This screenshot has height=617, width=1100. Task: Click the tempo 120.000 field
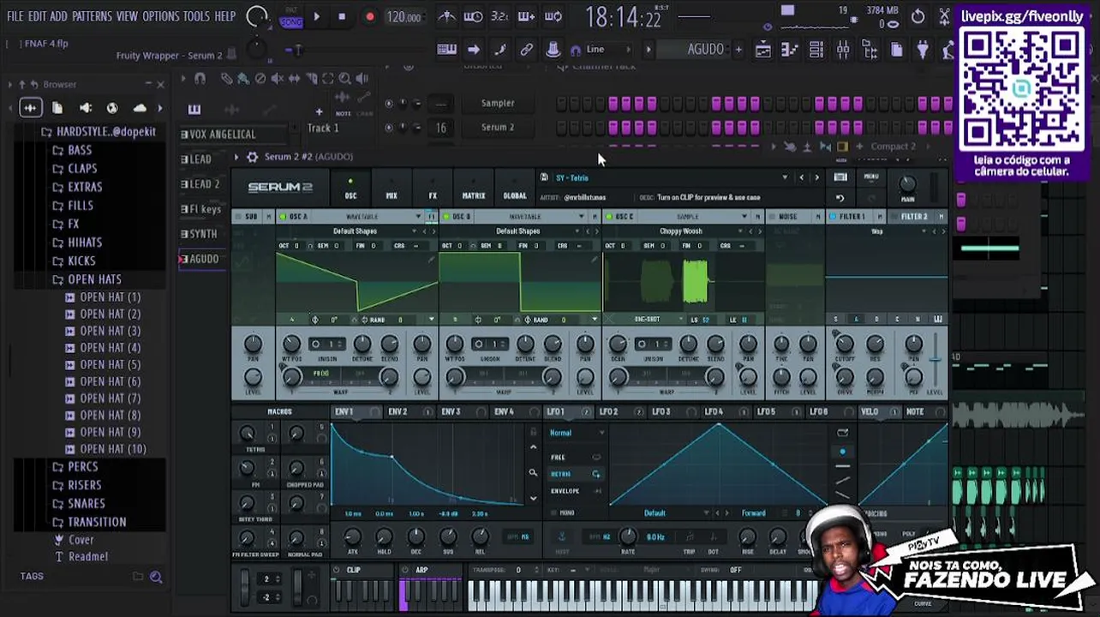pyautogui.click(x=404, y=17)
